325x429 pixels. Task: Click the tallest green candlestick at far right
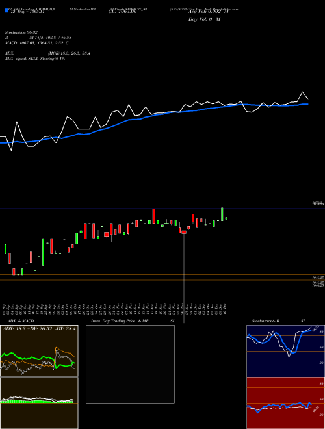tap(222, 214)
